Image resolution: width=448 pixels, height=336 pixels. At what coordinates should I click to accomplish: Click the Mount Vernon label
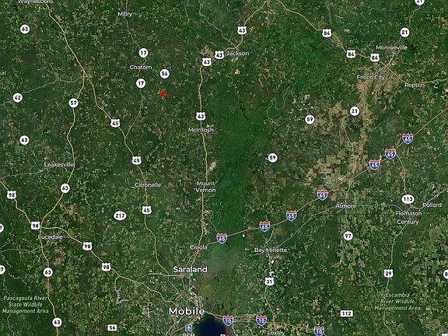205,187
